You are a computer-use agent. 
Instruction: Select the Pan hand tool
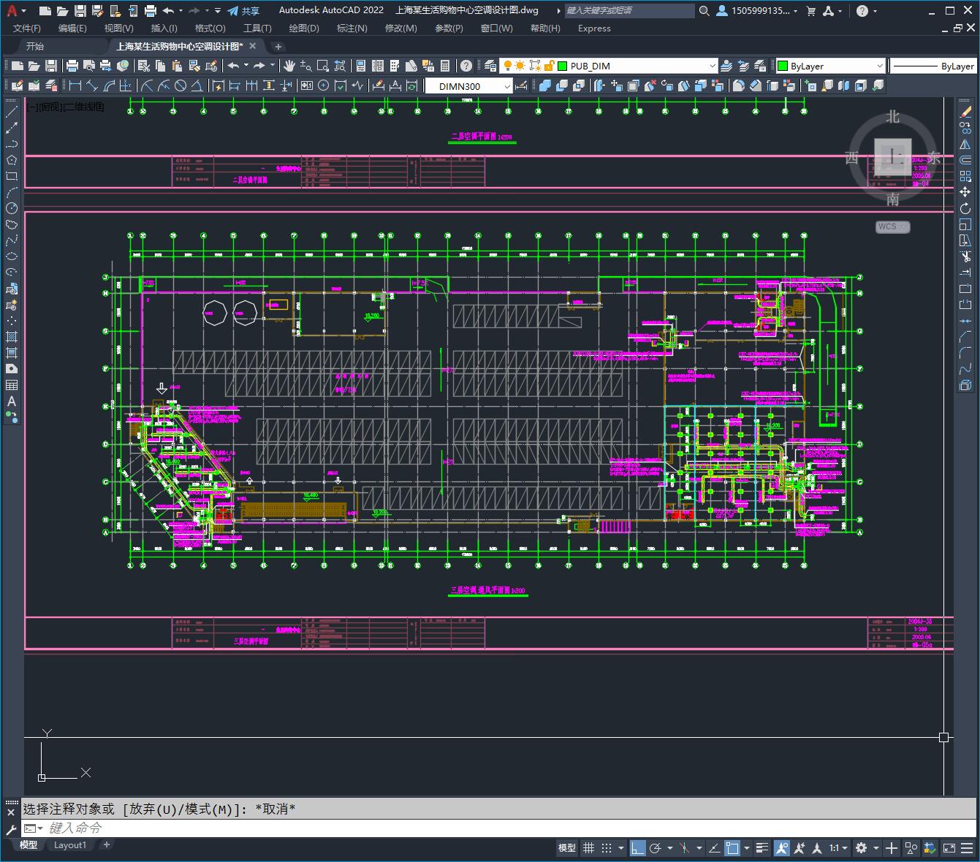tap(289, 66)
